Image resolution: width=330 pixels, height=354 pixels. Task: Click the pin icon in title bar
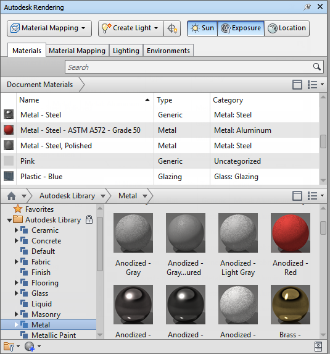(x=307, y=7)
